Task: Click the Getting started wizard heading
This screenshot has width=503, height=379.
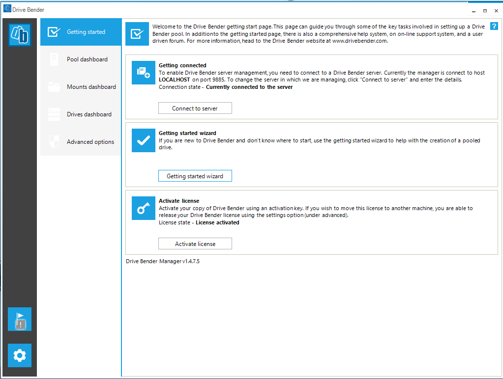Action: click(187, 133)
